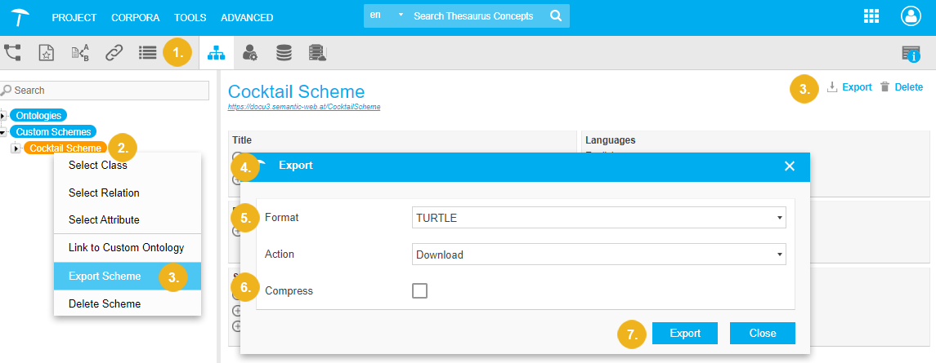Click the search magnifier in top bar
This screenshot has height=363, width=936.
556,16
